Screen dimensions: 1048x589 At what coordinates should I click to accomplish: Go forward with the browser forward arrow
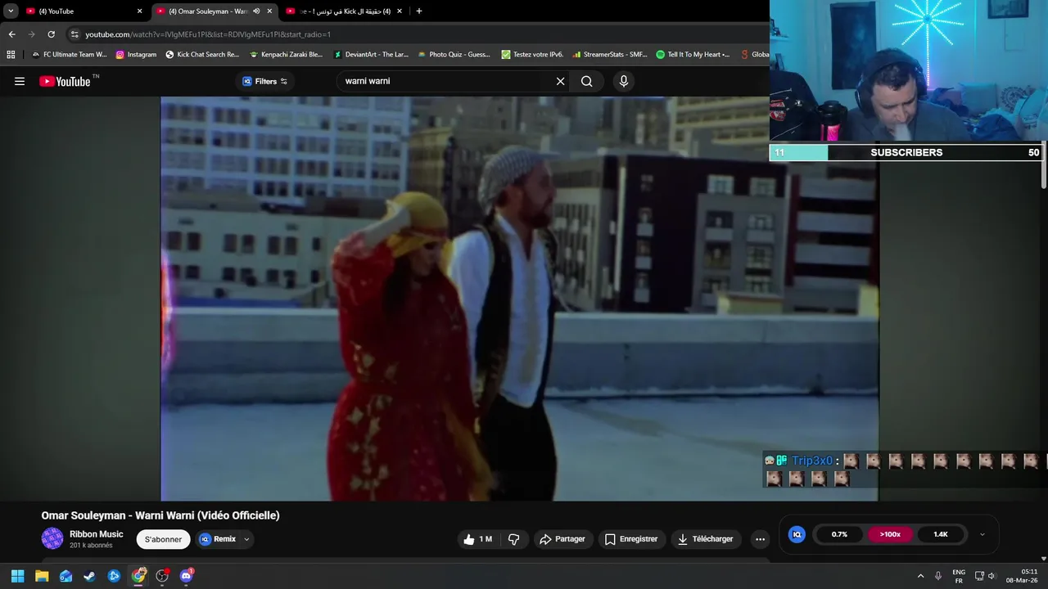click(x=31, y=34)
